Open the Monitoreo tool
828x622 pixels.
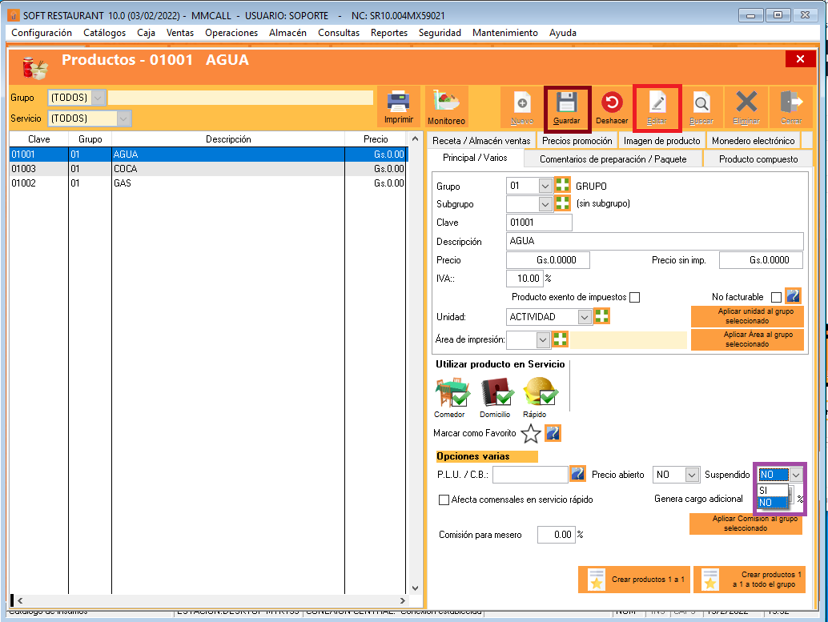(446, 102)
